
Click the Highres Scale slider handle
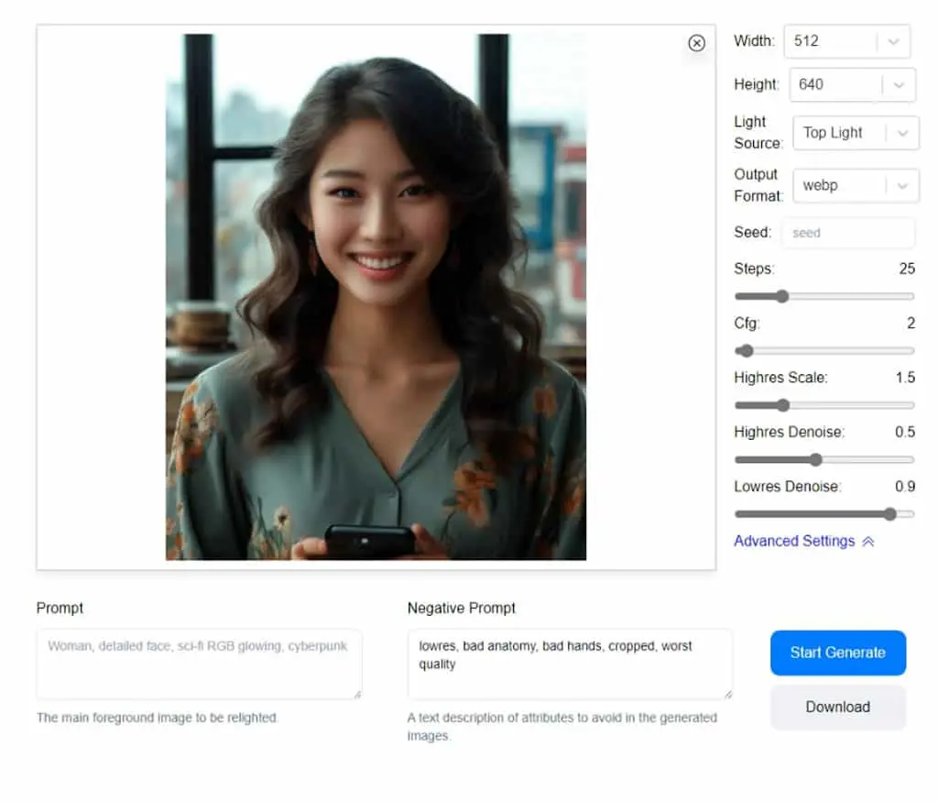(x=783, y=405)
